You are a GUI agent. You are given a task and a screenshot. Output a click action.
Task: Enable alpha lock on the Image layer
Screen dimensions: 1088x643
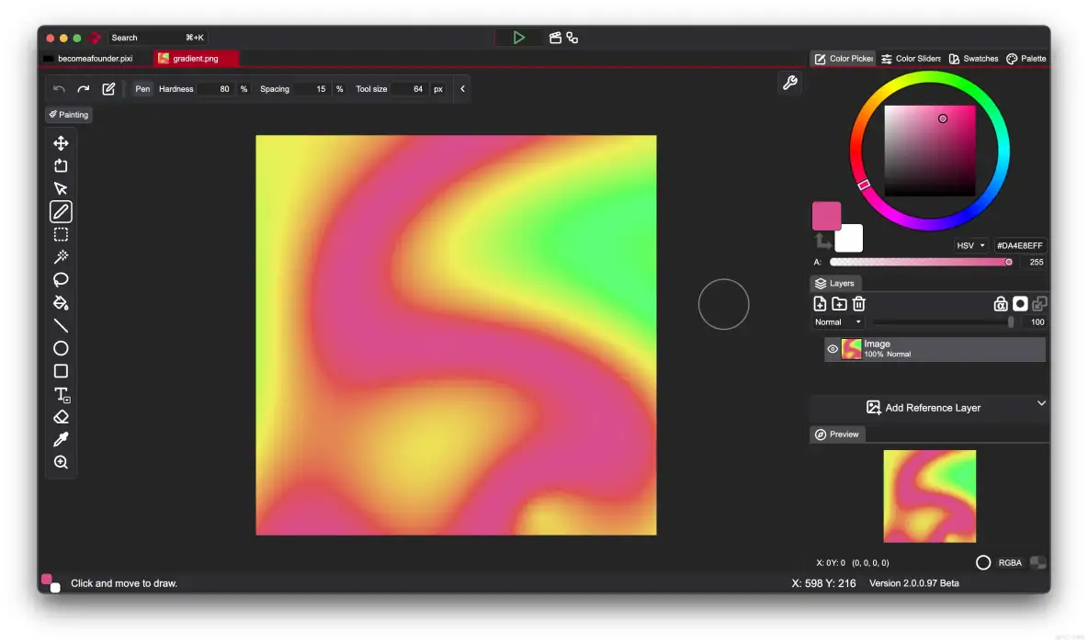pyautogui.click(x=1001, y=303)
